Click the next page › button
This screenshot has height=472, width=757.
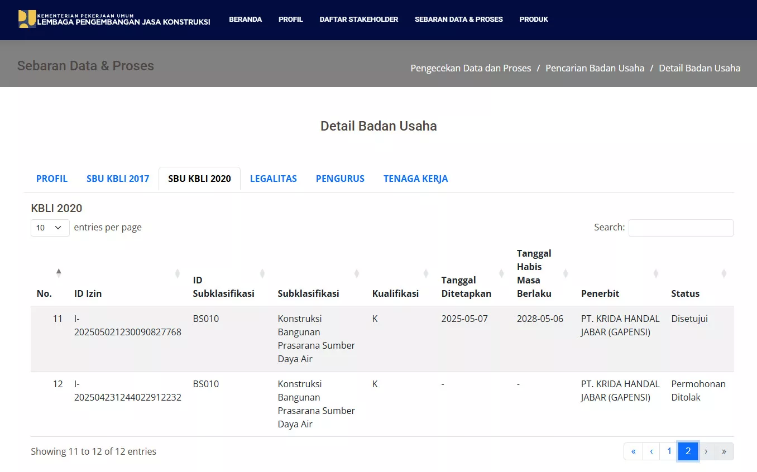pos(706,451)
